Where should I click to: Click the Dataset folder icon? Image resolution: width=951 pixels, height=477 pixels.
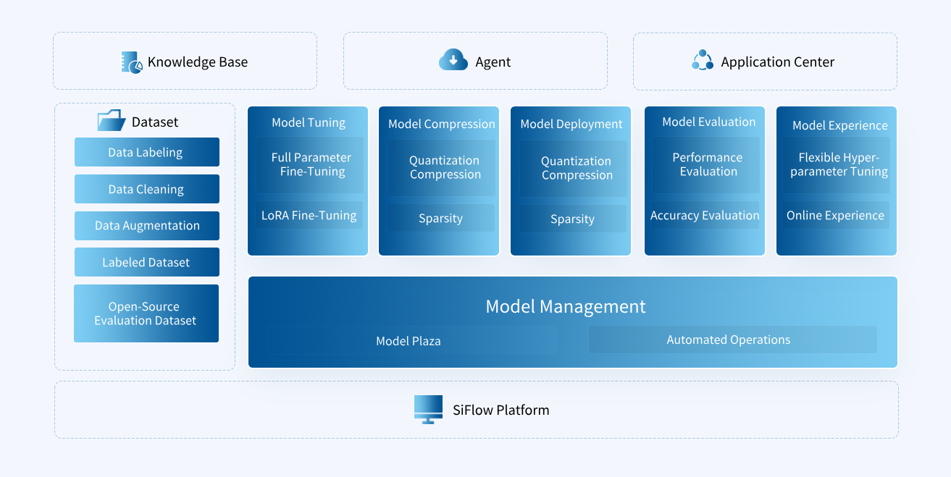pyautogui.click(x=112, y=121)
